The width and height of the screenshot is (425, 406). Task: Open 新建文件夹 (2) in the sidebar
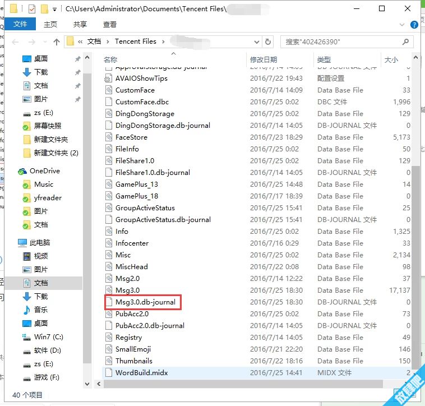pyautogui.click(x=56, y=153)
